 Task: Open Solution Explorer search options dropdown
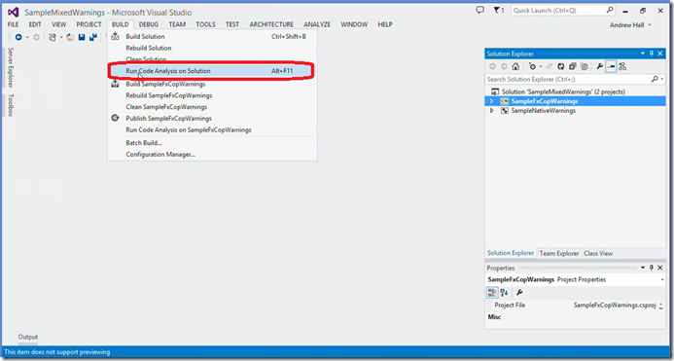pyautogui.click(x=663, y=79)
